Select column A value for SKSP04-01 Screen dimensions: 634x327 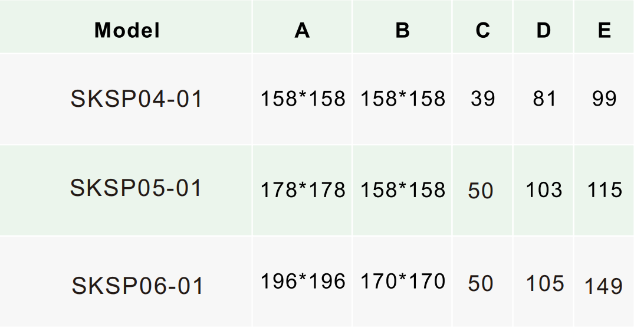(303, 99)
